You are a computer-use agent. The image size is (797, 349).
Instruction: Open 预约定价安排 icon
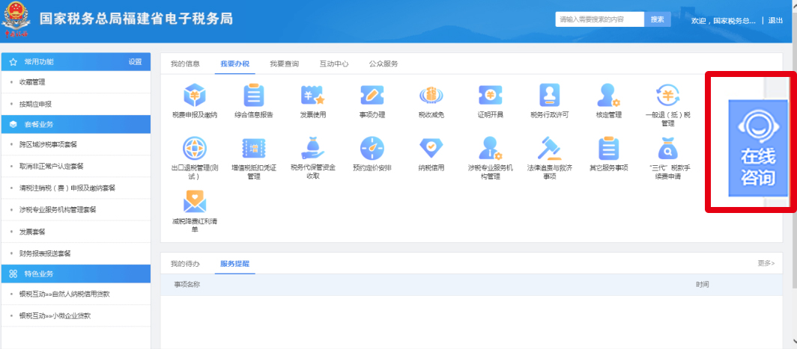pos(372,148)
